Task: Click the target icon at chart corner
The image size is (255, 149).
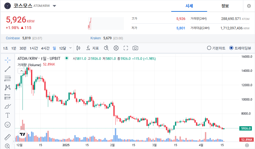Action: pyautogui.click(x=247, y=145)
